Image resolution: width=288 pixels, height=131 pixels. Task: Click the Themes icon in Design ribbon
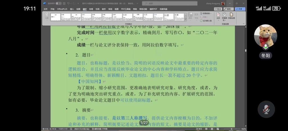pos(47,16)
